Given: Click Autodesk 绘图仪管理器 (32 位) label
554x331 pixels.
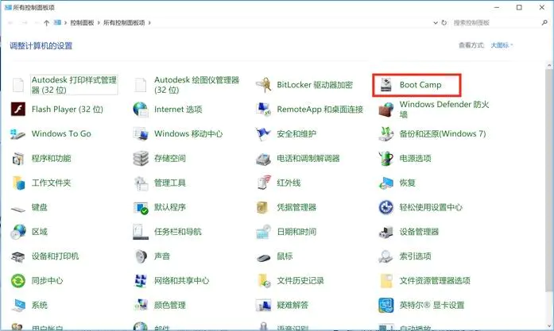Looking at the screenshot, I should coord(197,85).
